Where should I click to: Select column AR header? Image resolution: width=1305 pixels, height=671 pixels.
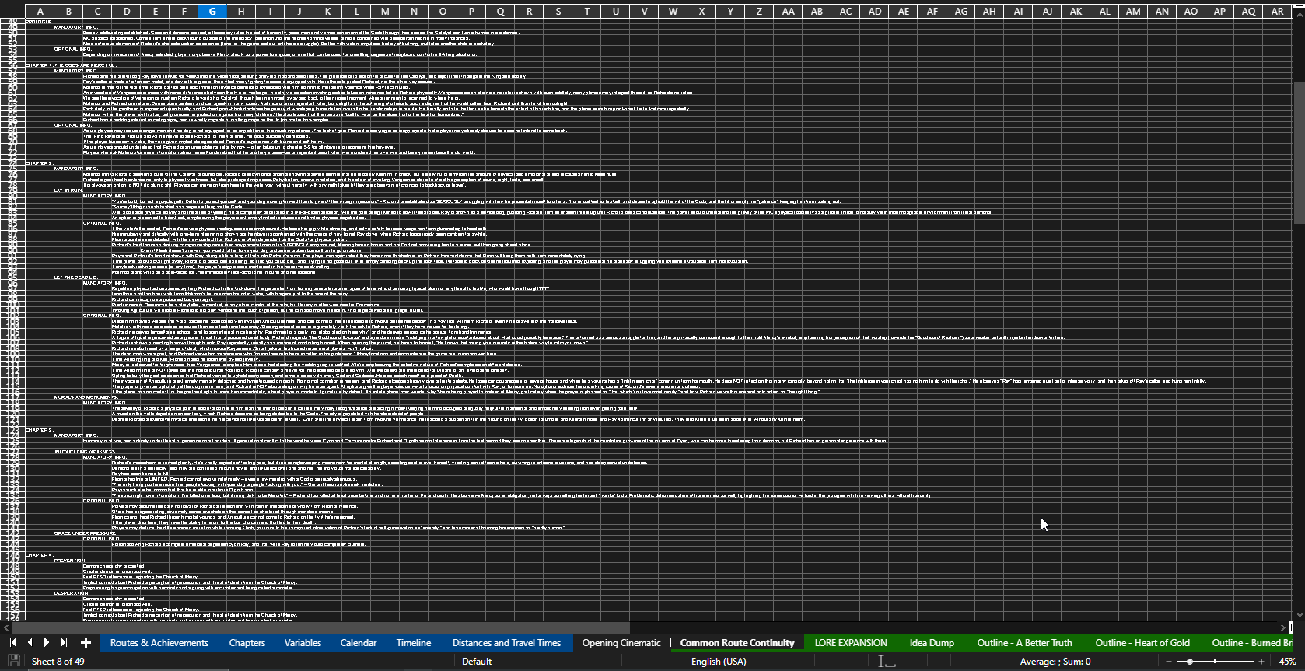1277,11
